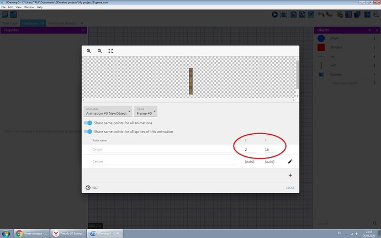The image size is (381, 238).
Task: Open the File menu
Action: pyautogui.click(x=3, y=7)
